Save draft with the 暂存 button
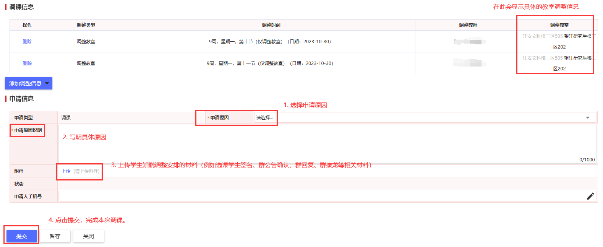The width and height of the screenshot is (603, 247). pyautogui.click(x=55, y=236)
